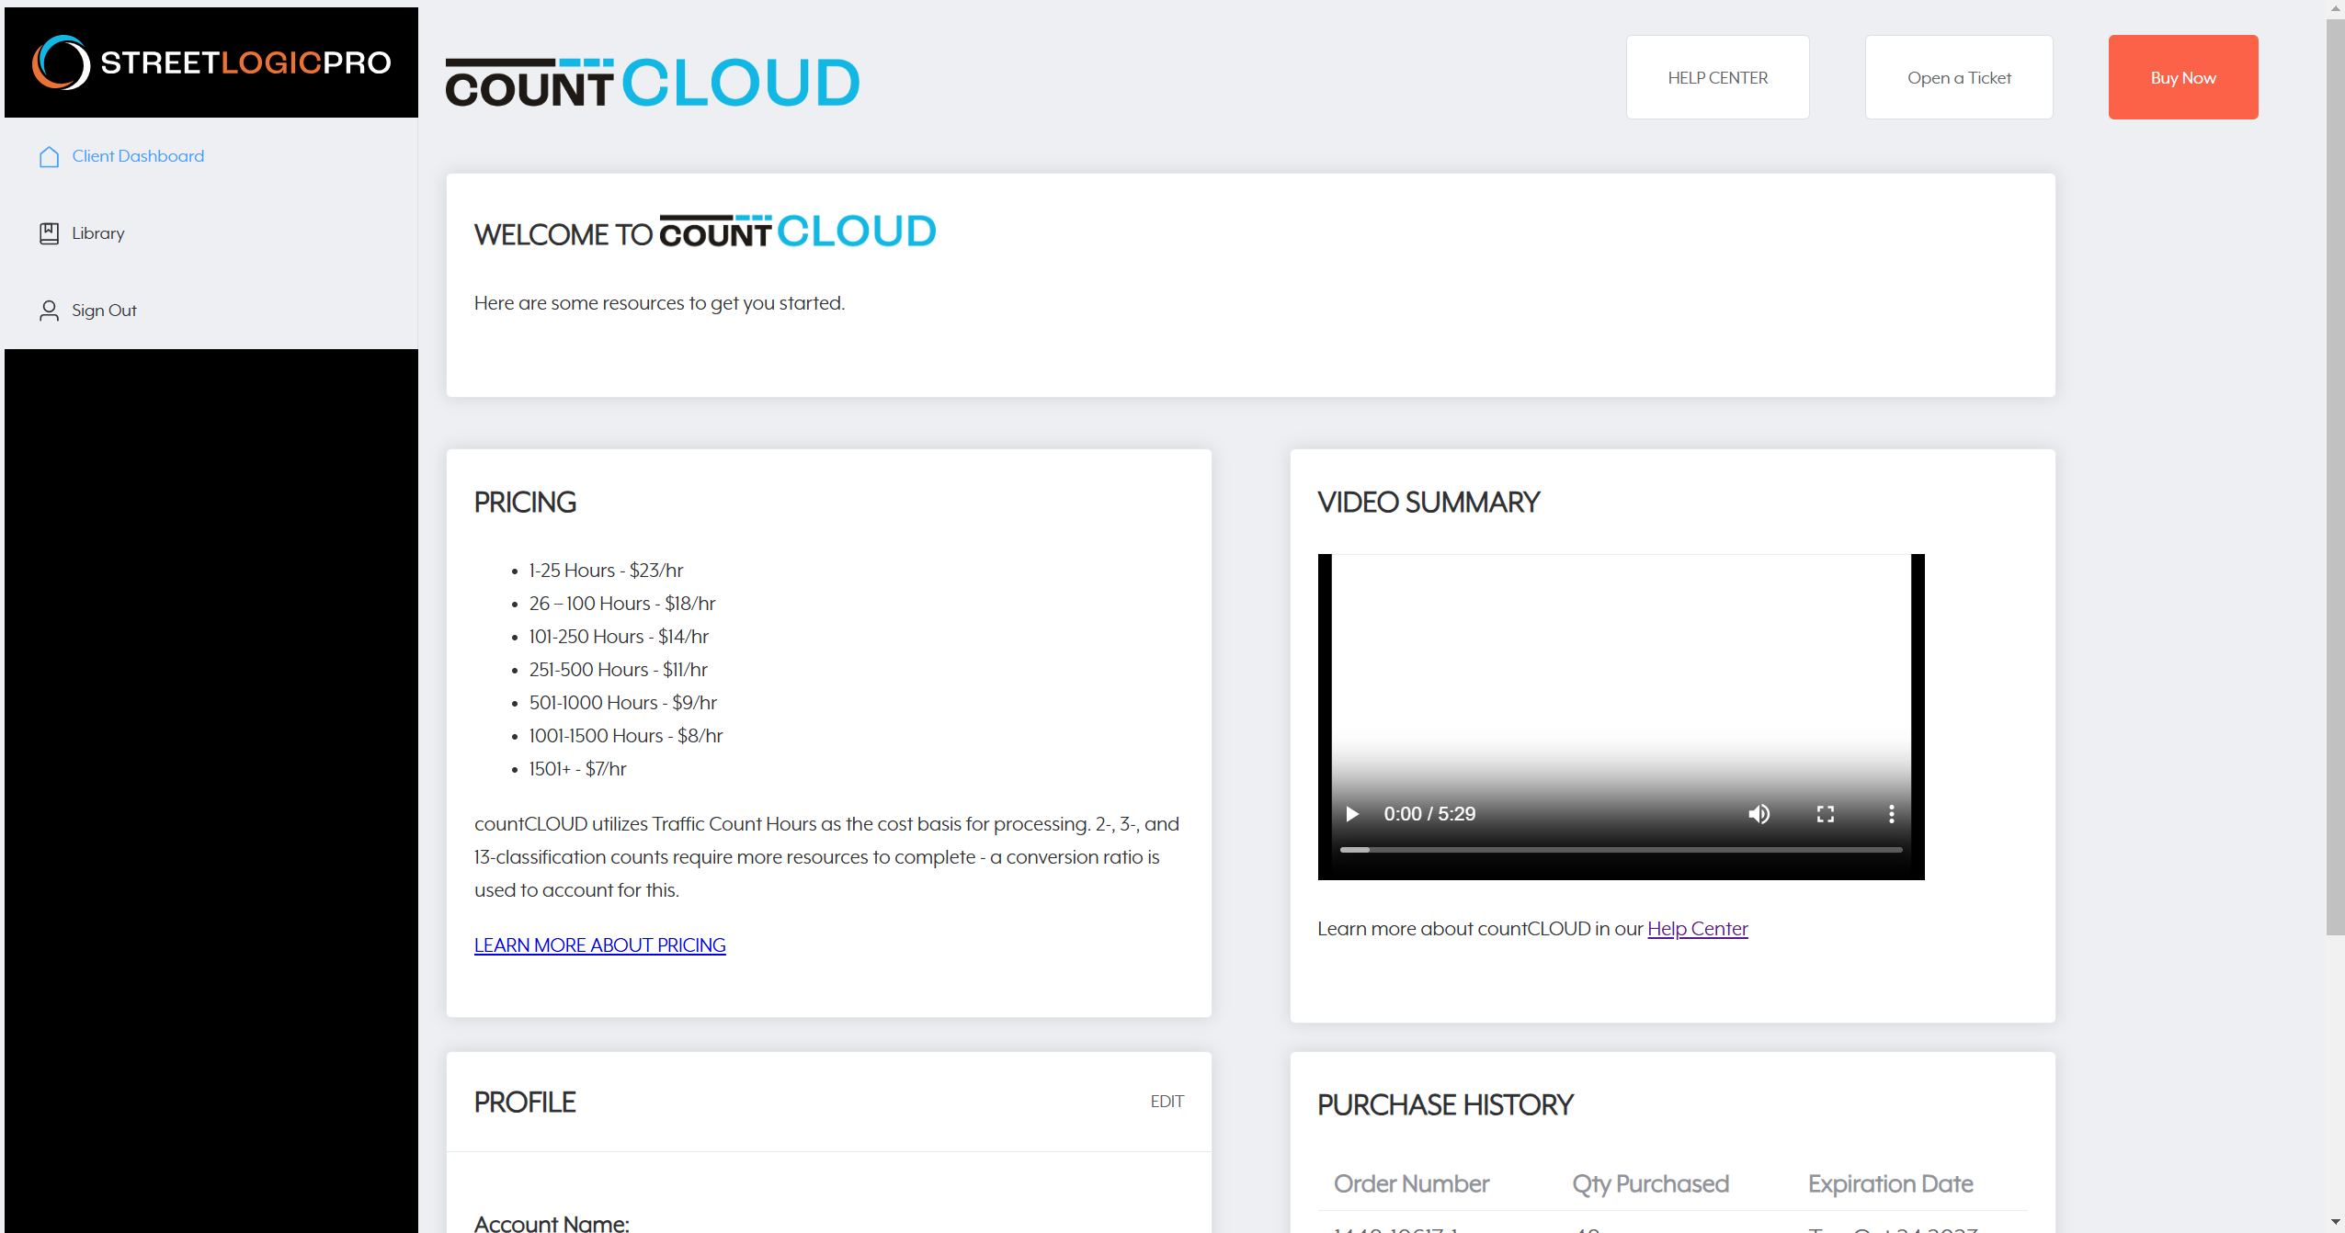Click the page vertical scrollbar
Viewport: 2345px width, 1233px height.
pos(2335,478)
